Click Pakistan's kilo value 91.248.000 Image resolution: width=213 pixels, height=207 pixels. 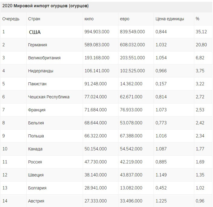pyautogui.click(x=95, y=84)
